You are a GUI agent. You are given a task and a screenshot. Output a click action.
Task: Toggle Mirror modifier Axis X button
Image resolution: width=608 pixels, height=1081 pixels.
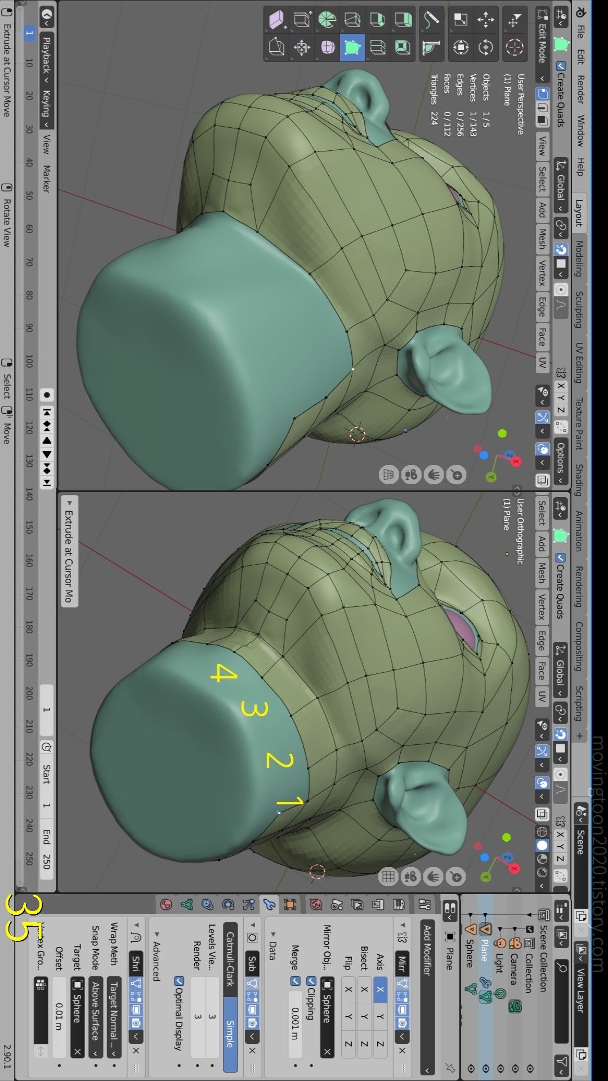[380, 989]
